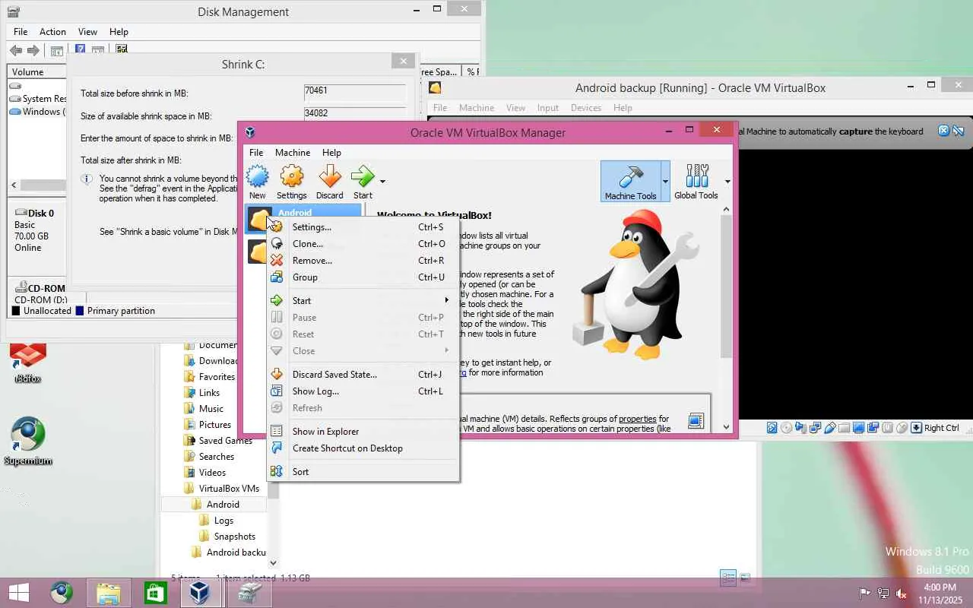Select the Saved Games folder in tree
This screenshot has width=973, height=608.
pyautogui.click(x=225, y=441)
